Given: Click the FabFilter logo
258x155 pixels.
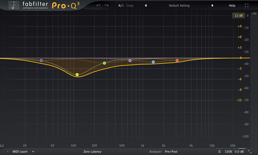Looking at the screenshot, I should (x=28, y=5).
